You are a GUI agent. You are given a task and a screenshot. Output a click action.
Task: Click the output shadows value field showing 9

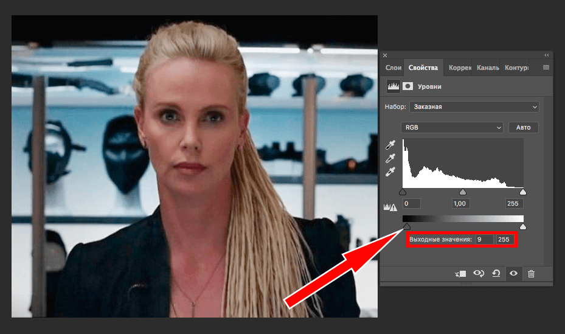[484, 240]
